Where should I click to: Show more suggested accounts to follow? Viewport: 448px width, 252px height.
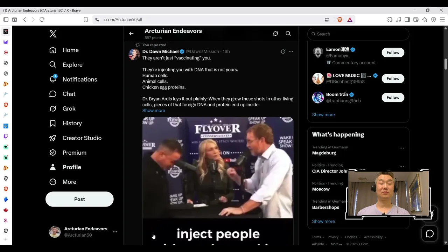coord(323,115)
